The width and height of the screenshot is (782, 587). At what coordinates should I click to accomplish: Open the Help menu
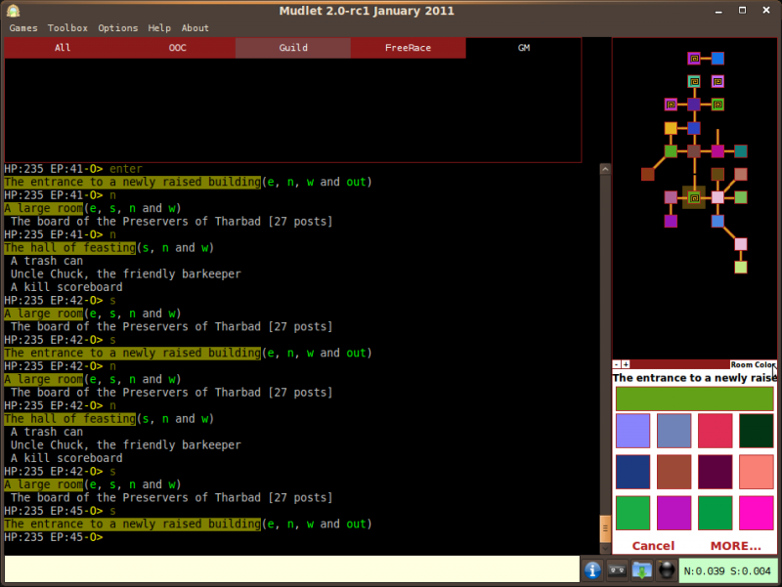point(159,28)
